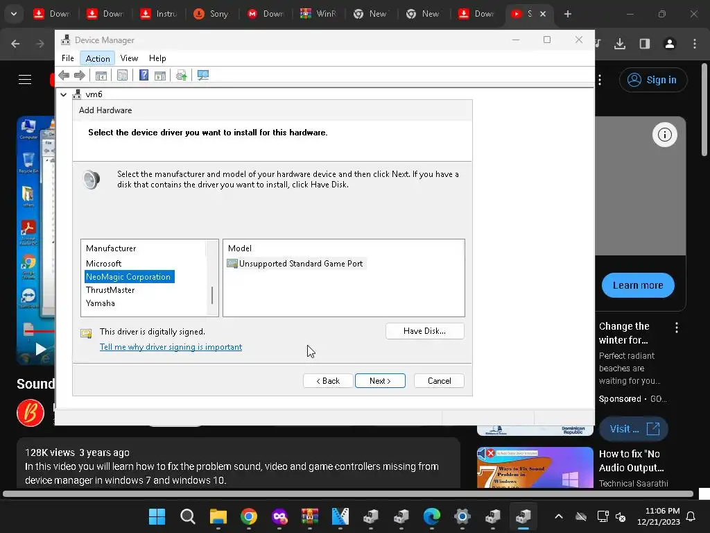Click the Back arrow in Device Manager toolbar

coord(64,75)
